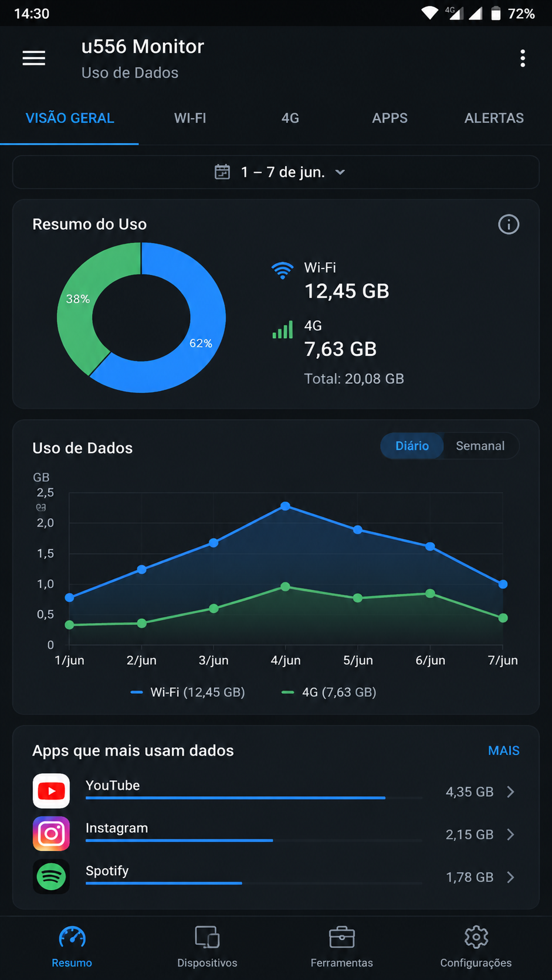Expand YouTube row chevron

point(510,792)
